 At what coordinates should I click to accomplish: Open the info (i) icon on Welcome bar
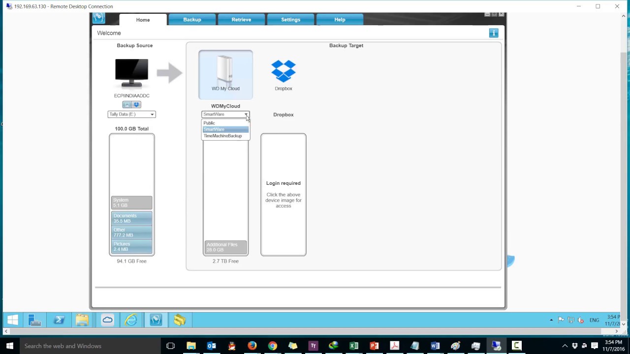click(494, 32)
